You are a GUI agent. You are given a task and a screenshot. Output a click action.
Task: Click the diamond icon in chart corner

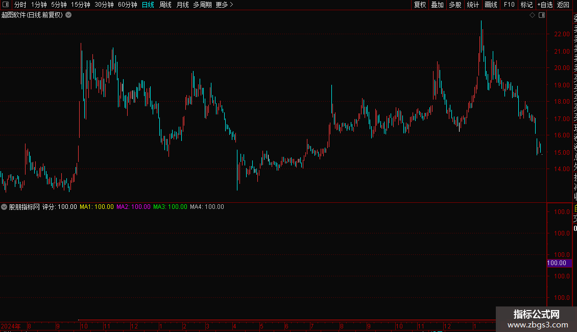(532, 15)
